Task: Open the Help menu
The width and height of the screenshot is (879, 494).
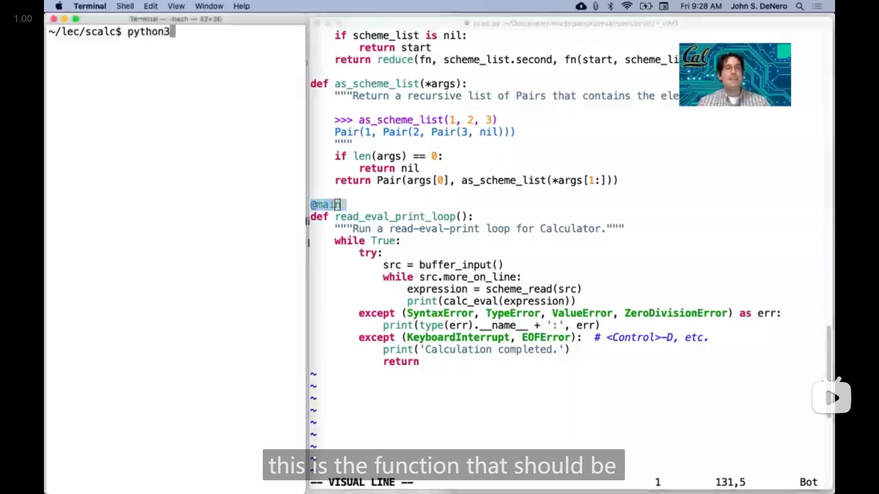Action: tap(241, 6)
